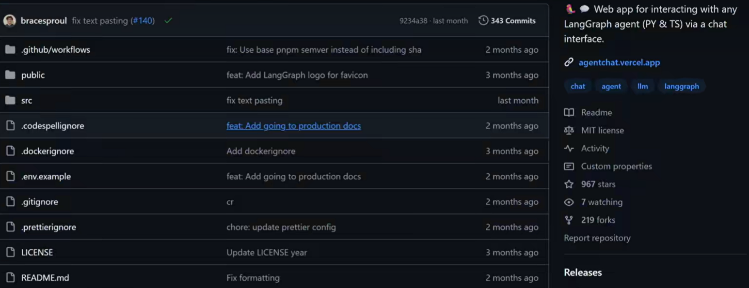Open Custom properties in sidebar
The image size is (749, 288).
(x=616, y=167)
